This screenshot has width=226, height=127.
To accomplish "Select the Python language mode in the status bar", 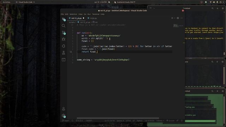I will point(139,121).
